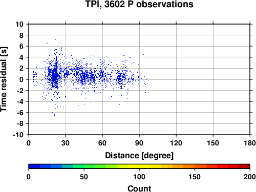Click the x-axis tick label '120'

[176, 143]
